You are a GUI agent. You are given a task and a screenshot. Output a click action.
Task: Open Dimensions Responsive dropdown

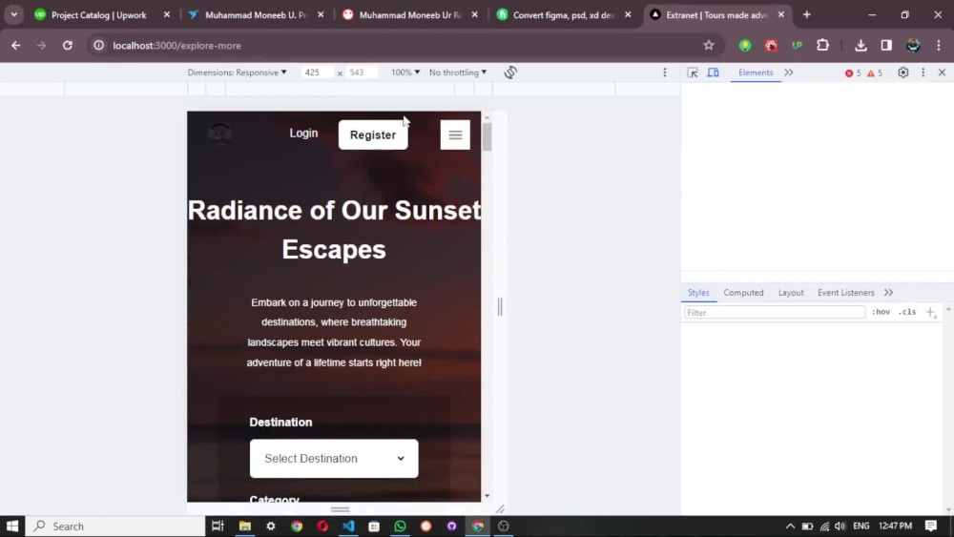(x=237, y=72)
